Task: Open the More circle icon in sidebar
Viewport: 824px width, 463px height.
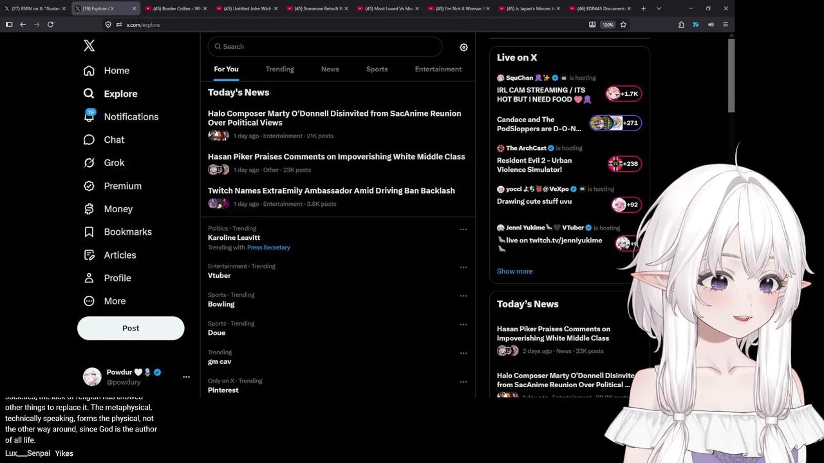Action: [89, 301]
